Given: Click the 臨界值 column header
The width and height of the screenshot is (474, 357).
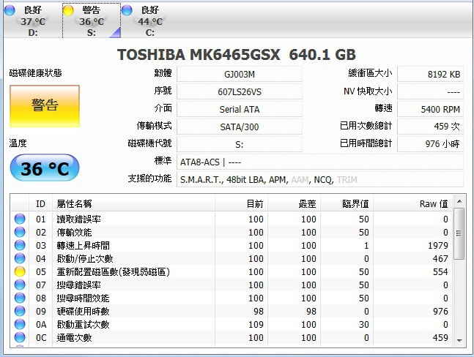Looking at the screenshot, I should 347,203.
